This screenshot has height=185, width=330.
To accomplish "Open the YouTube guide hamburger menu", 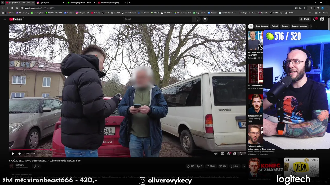I will [x=4, y=19].
